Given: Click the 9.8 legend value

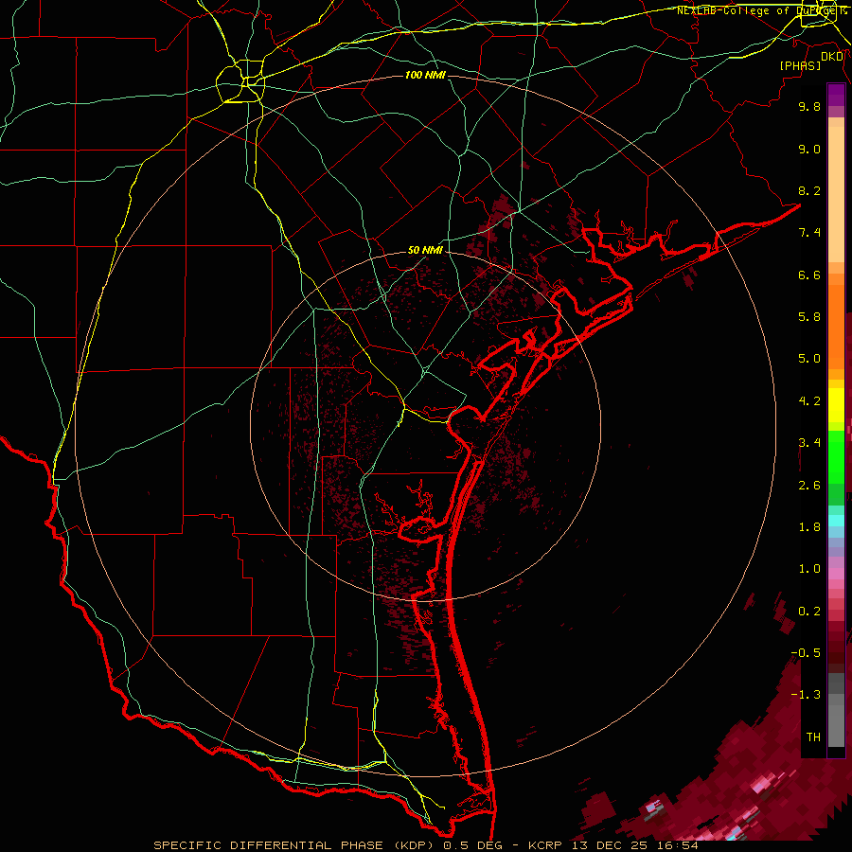Looking at the screenshot, I should tap(809, 106).
